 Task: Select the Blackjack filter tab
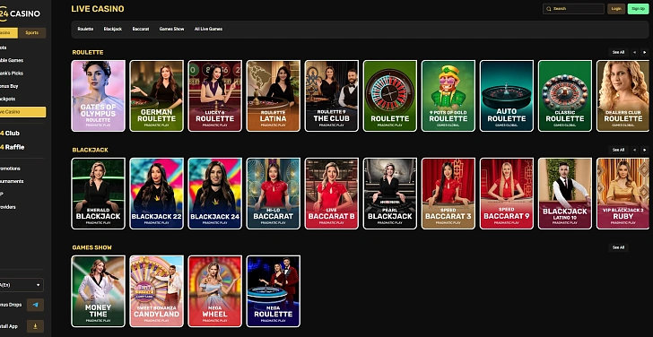pyautogui.click(x=113, y=29)
